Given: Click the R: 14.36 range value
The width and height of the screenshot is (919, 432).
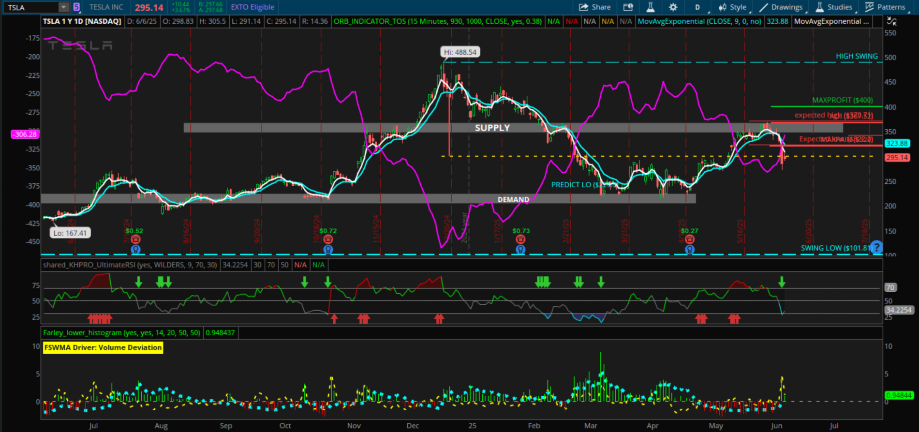Looking at the screenshot, I should 314,21.
